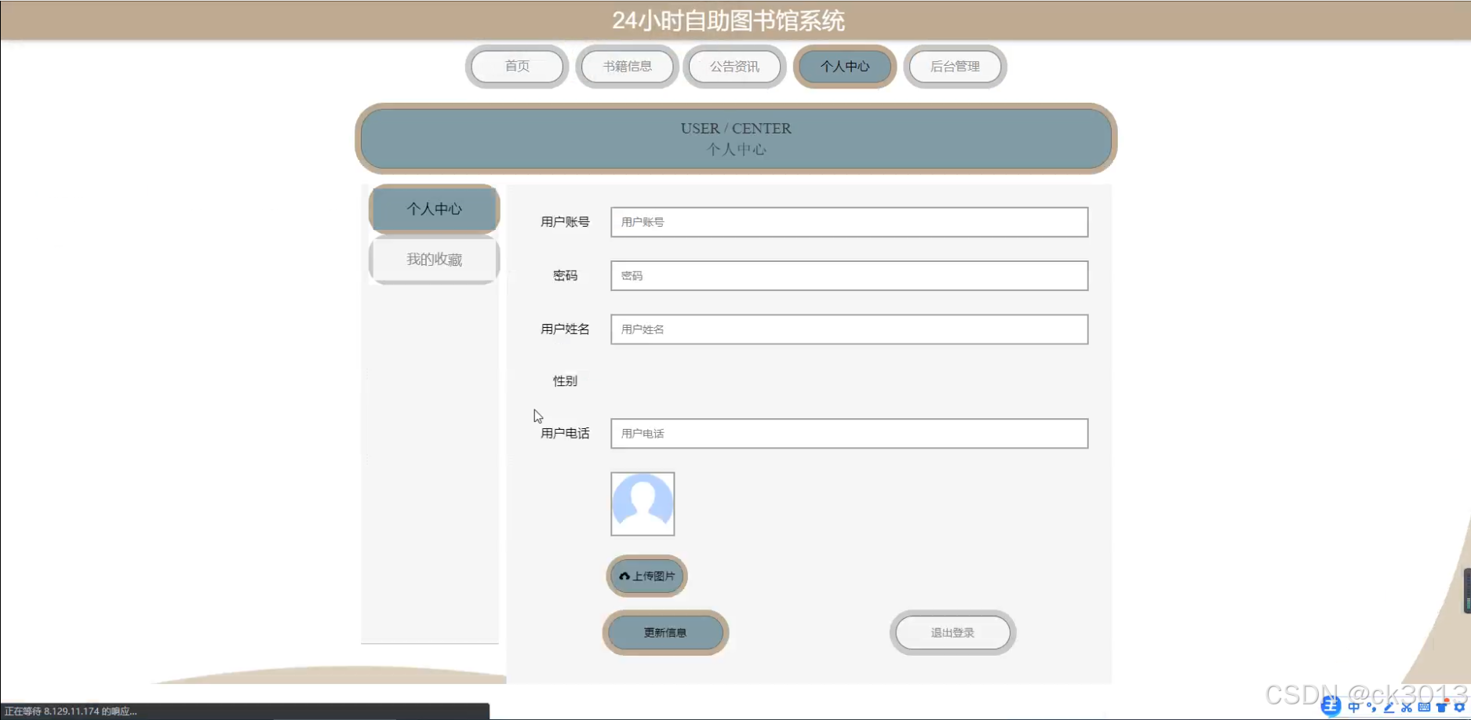Go to the 首页 nav tab

(x=517, y=67)
